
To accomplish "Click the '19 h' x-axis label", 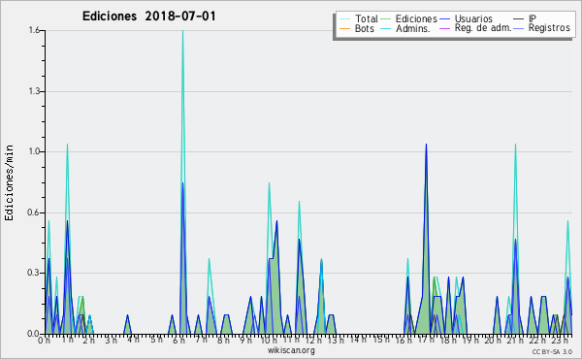I will (x=470, y=341).
